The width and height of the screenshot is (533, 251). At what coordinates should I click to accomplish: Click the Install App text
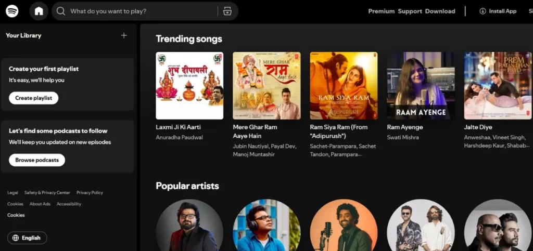pyautogui.click(x=502, y=11)
